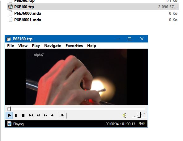183x141 pixels.
Task: Click the Play button in player controls
Action: [x=9, y=115]
